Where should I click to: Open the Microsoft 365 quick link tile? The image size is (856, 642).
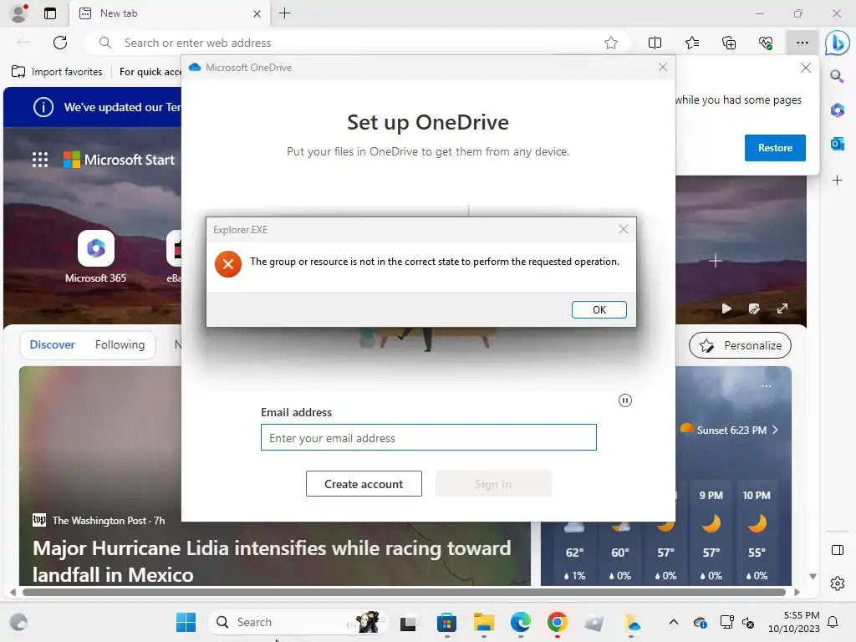[x=95, y=257]
